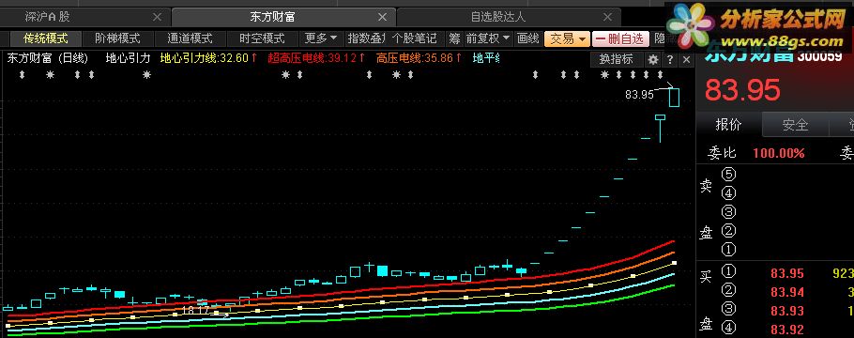Open the 自选股达人 tab
The width and height of the screenshot is (854, 338).
coord(497,17)
